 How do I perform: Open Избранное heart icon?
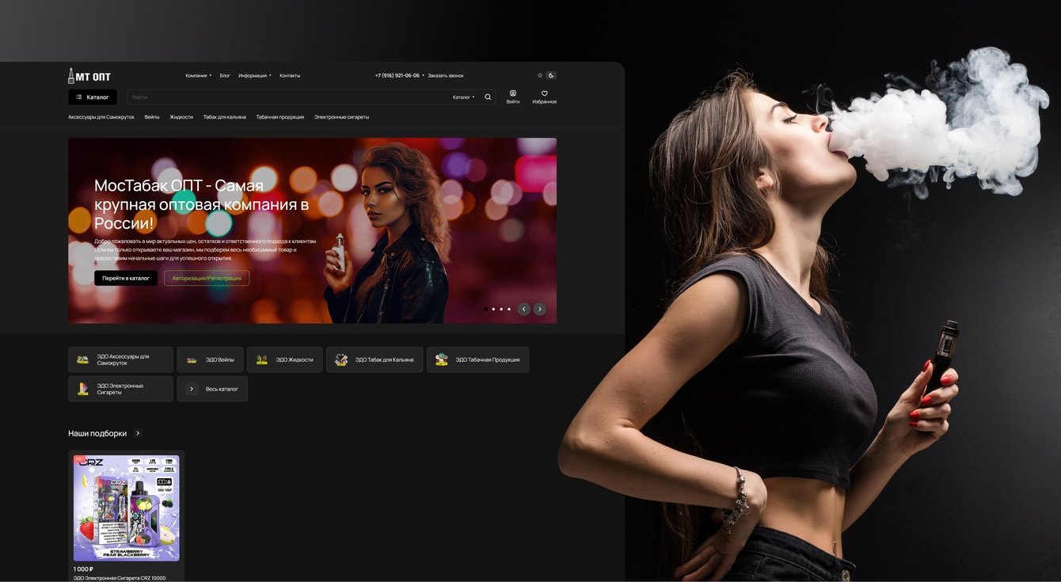[x=544, y=93]
